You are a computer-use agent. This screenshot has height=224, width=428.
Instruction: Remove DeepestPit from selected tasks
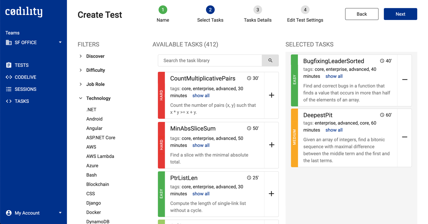click(x=405, y=137)
